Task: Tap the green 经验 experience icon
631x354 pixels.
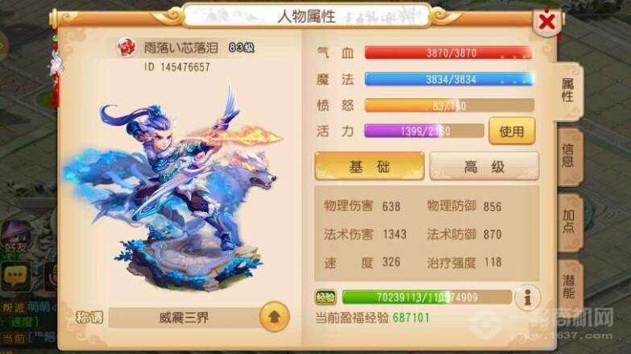Action: click(x=326, y=298)
